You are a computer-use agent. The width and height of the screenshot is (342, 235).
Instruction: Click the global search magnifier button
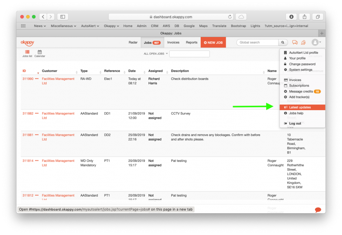[283, 42]
